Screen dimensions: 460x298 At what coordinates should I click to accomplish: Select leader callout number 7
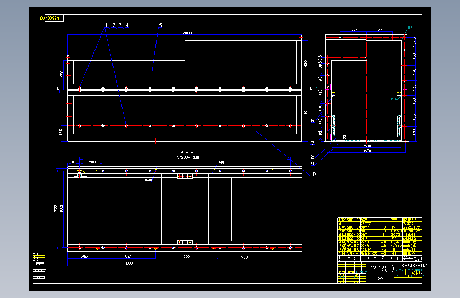[x=313, y=143]
